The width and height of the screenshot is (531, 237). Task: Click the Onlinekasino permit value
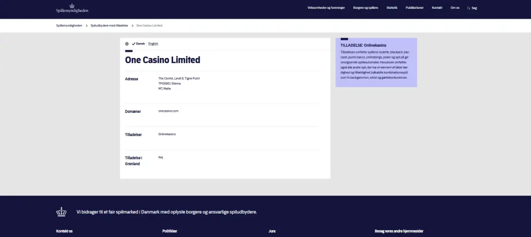(167, 134)
